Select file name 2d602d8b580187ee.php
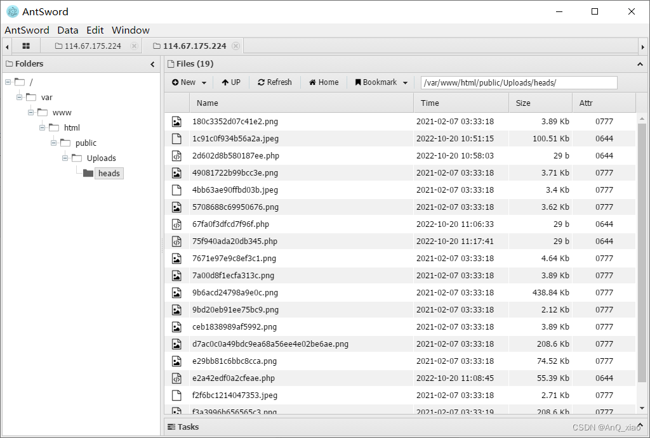The height and width of the screenshot is (438, 650). tap(235, 156)
